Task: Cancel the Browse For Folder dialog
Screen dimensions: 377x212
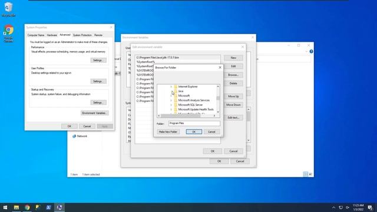Action: pyautogui.click(x=211, y=132)
